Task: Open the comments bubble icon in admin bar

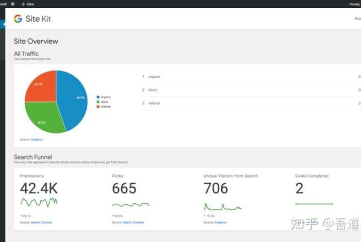Action: (13, 4)
